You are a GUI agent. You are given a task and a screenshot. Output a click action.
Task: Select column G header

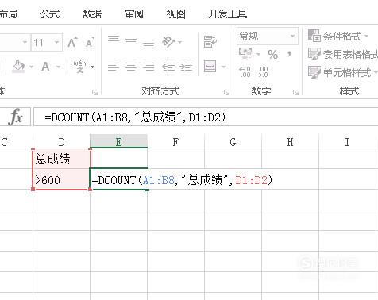pyautogui.click(x=233, y=142)
